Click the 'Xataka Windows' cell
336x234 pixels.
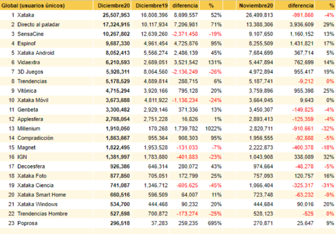[x=37, y=204]
